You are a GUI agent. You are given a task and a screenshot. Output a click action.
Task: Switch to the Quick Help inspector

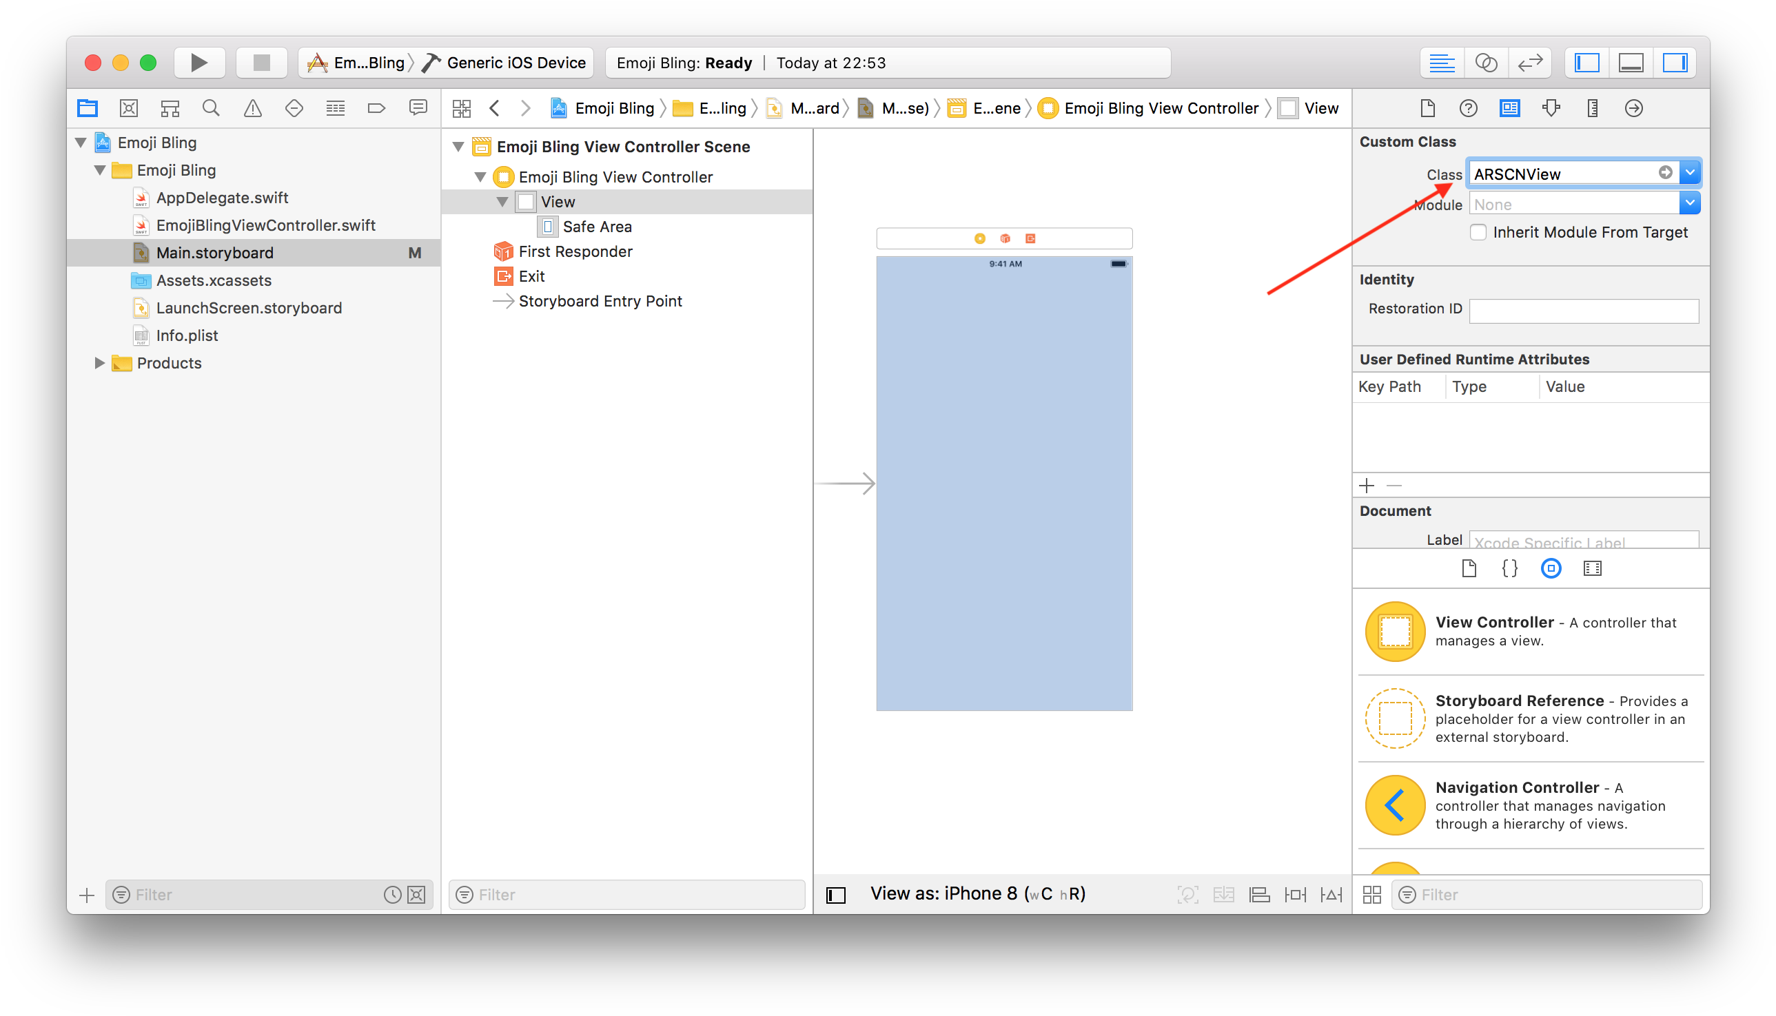click(1467, 108)
